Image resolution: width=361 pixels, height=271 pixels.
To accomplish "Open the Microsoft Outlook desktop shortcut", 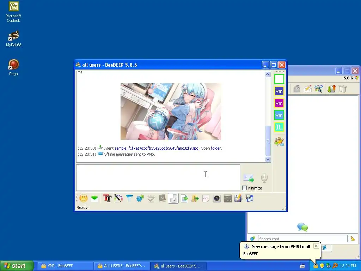I will pyautogui.click(x=13, y=12).
